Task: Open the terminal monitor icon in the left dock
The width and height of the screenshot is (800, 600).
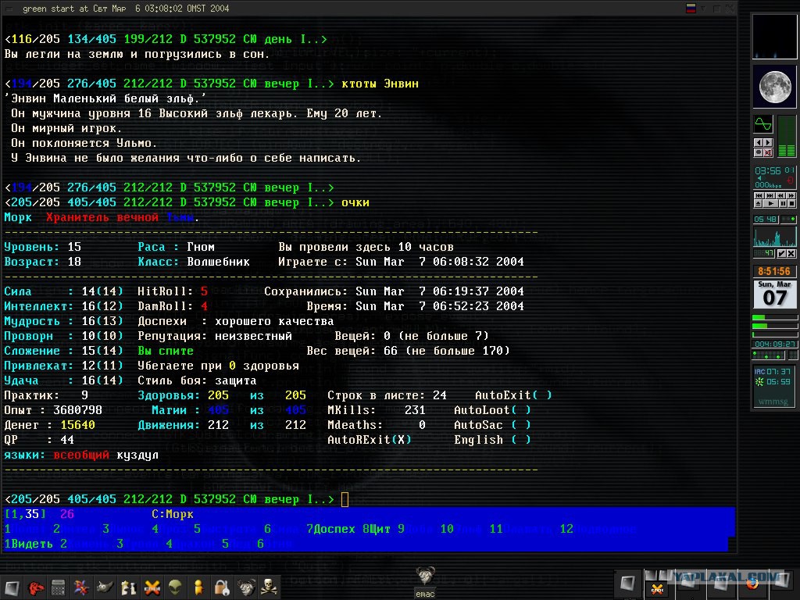Action: pyautogui.click(x=12, y=587)
